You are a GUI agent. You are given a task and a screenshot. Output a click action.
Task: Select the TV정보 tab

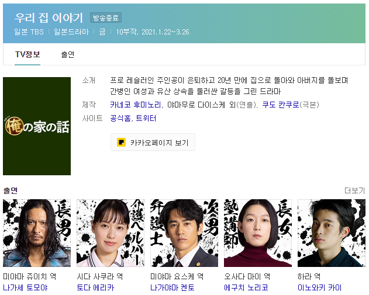click(27, 54)
